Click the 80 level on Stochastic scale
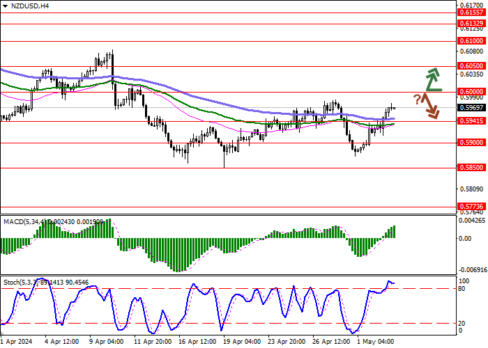 tap(462, 289)
